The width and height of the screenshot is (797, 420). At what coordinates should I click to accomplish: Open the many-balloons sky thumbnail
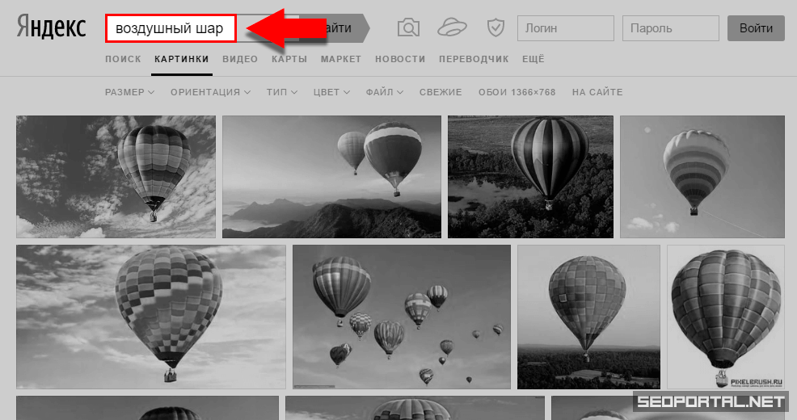[401, 317]
